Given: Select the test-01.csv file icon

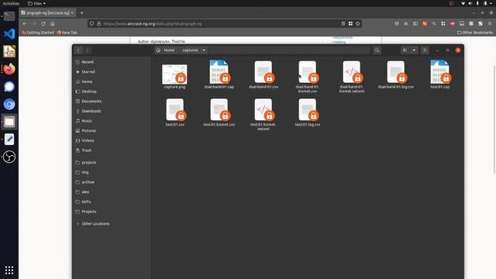Looking at the screenshot, I should [175, 109].
